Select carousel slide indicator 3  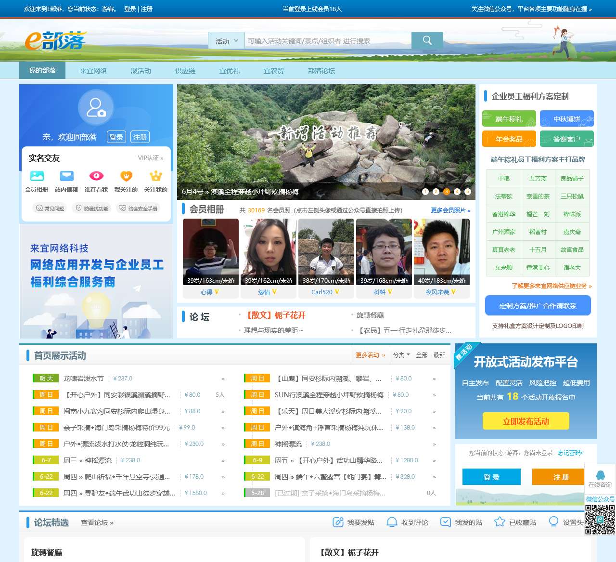[447, 192]
